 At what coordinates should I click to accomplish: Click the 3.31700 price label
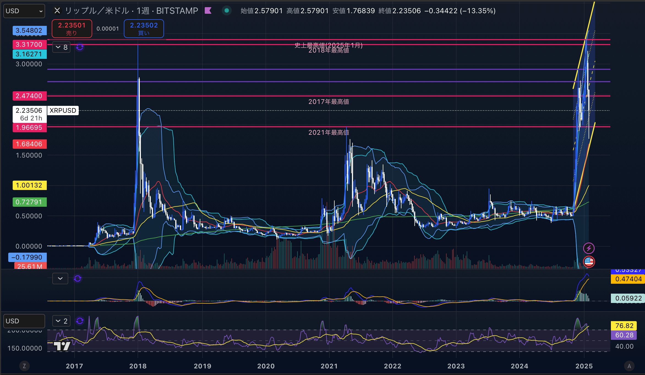click(x=30, y=45)
